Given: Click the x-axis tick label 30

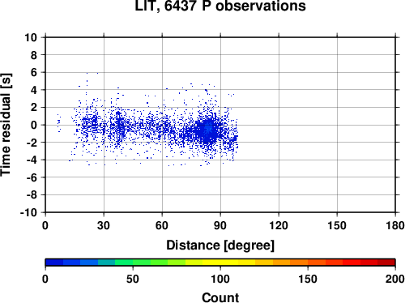Looking at the screenshot, I should pyautogui.click(x=104, y=225).
